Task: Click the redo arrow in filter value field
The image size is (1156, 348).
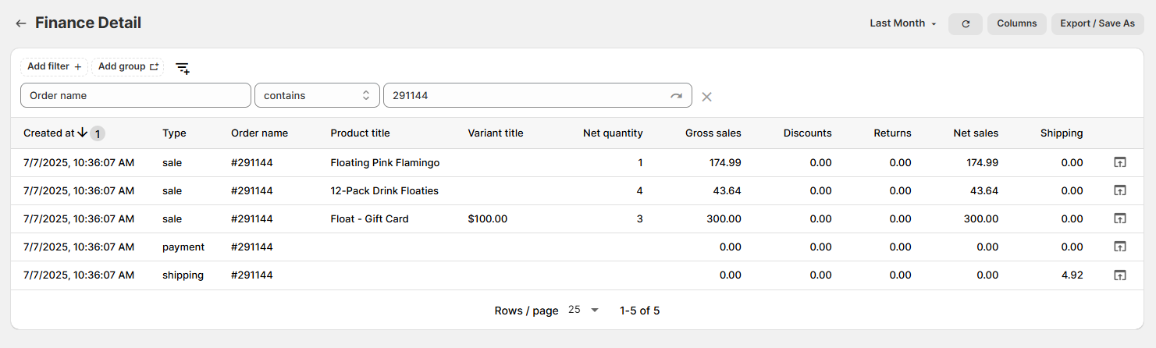Action: point(676,95)
